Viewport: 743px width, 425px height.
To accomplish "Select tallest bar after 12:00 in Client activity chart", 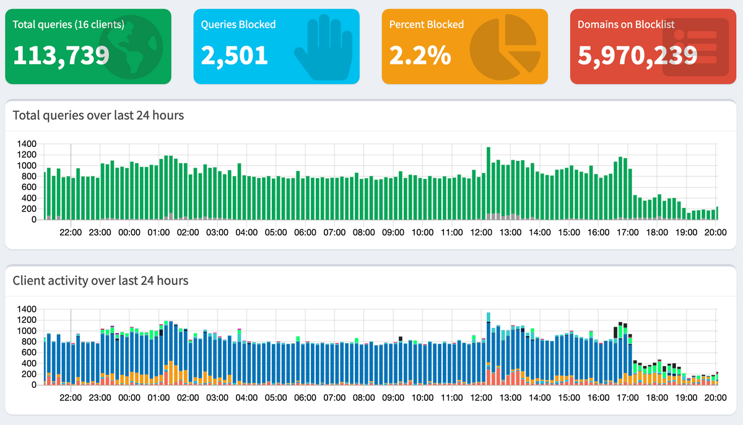I will (489, 348).
